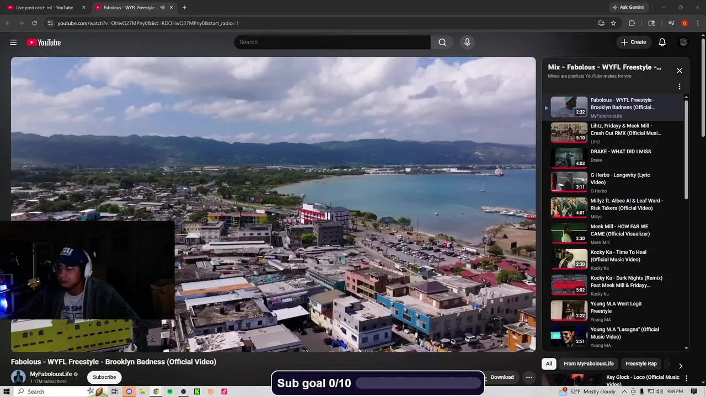This screenshot has height=397, width=706.
Task: Play Kocky Ka Dark Nights Remix
Action: [x=613, y=286]
